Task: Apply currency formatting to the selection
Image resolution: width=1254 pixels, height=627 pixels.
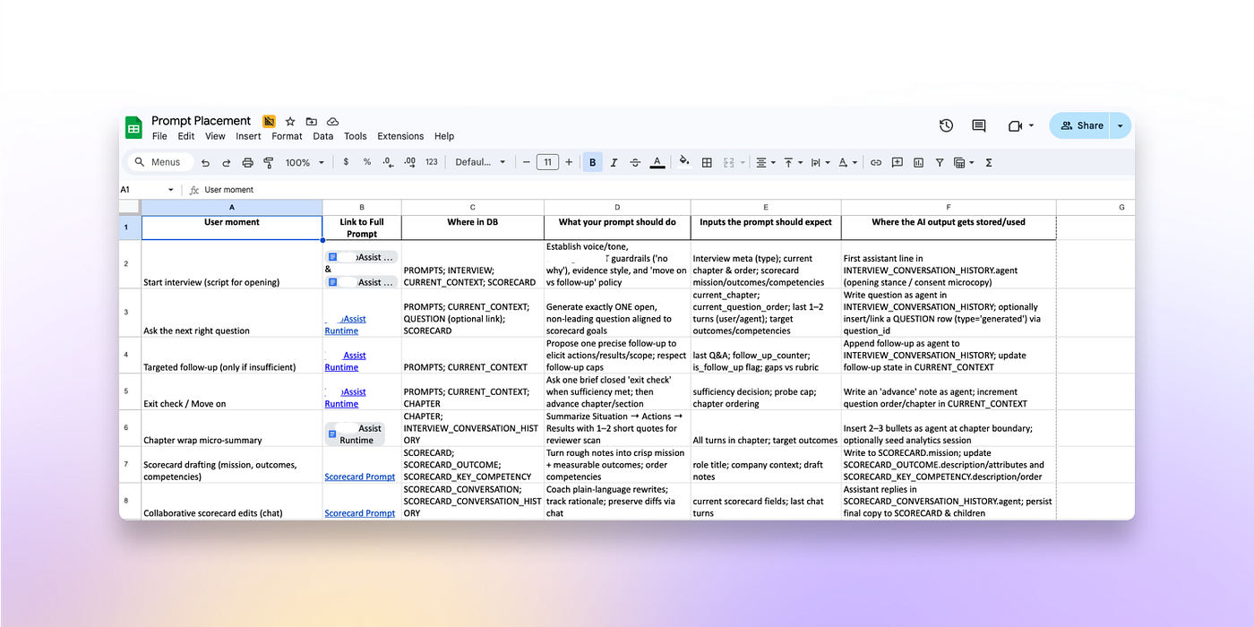Action: pyautogui.click(x=346, y=162)
